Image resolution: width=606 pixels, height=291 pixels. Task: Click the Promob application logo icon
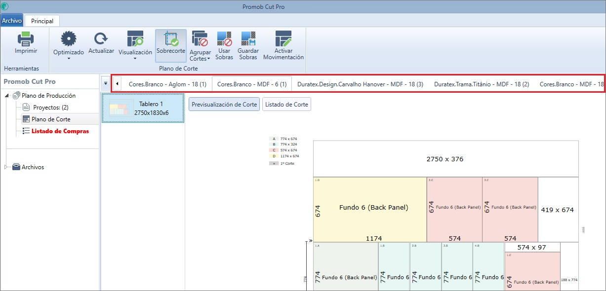pyautogui.click(x=5, y=6)
